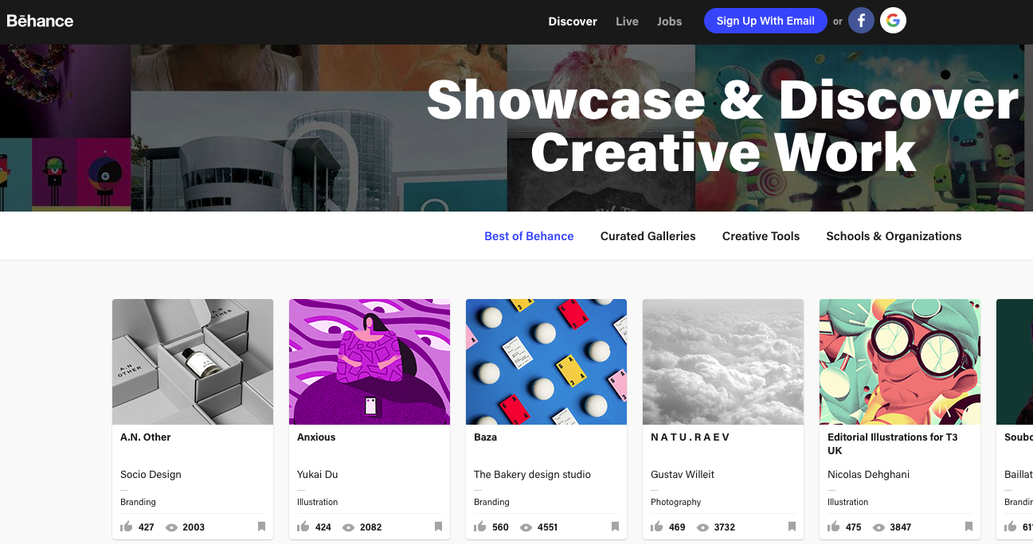Go to Live in top navigation
Image resolution: width=1033 pixels, height=544 pixels.
(627, 21)
